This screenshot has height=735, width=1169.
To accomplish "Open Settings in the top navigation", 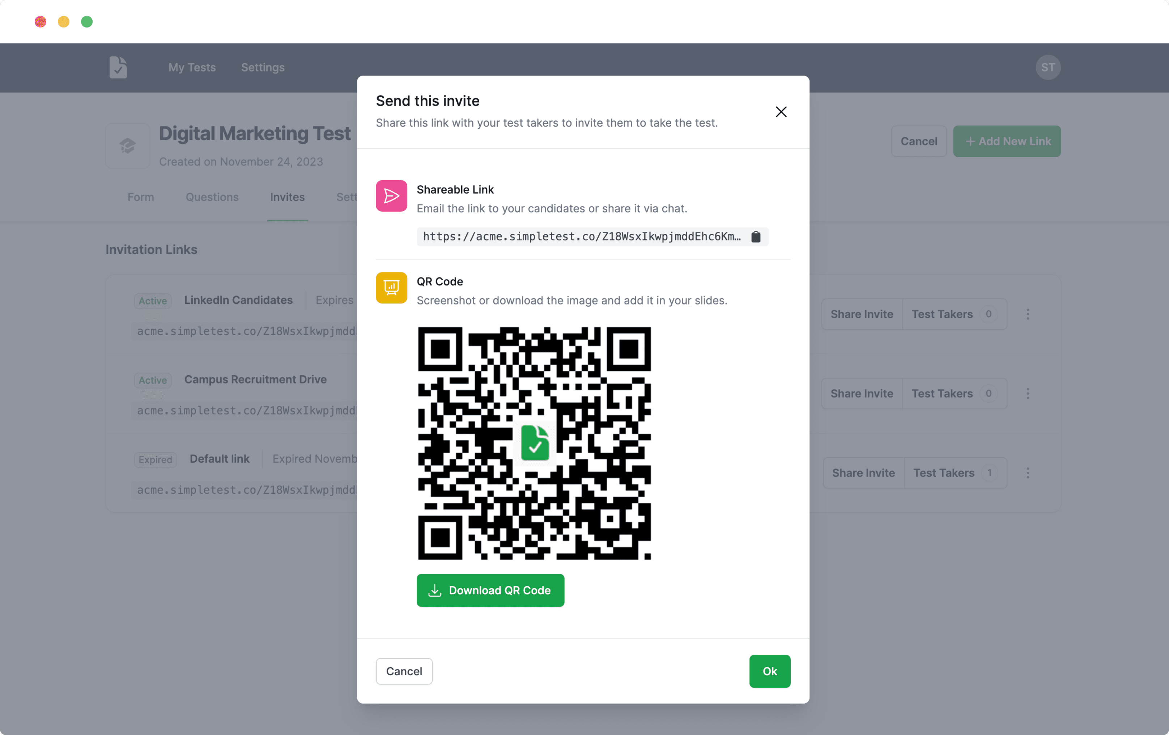I will [263, 68].
